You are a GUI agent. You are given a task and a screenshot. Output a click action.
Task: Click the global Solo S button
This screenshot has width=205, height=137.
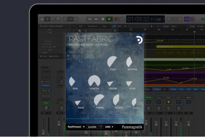86,31
